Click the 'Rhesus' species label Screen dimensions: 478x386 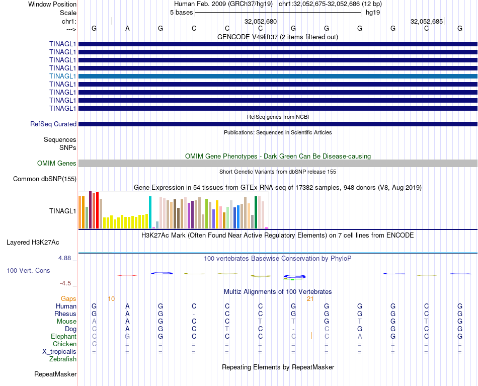tap(65, 314)
